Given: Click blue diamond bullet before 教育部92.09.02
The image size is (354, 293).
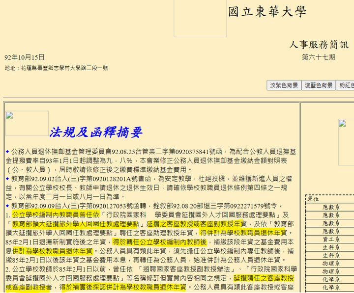Looking at the screenshot, I should click(7, 179).
